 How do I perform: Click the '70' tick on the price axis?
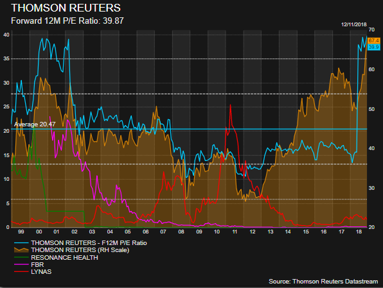pyautogui.click(x=371, y=30)
